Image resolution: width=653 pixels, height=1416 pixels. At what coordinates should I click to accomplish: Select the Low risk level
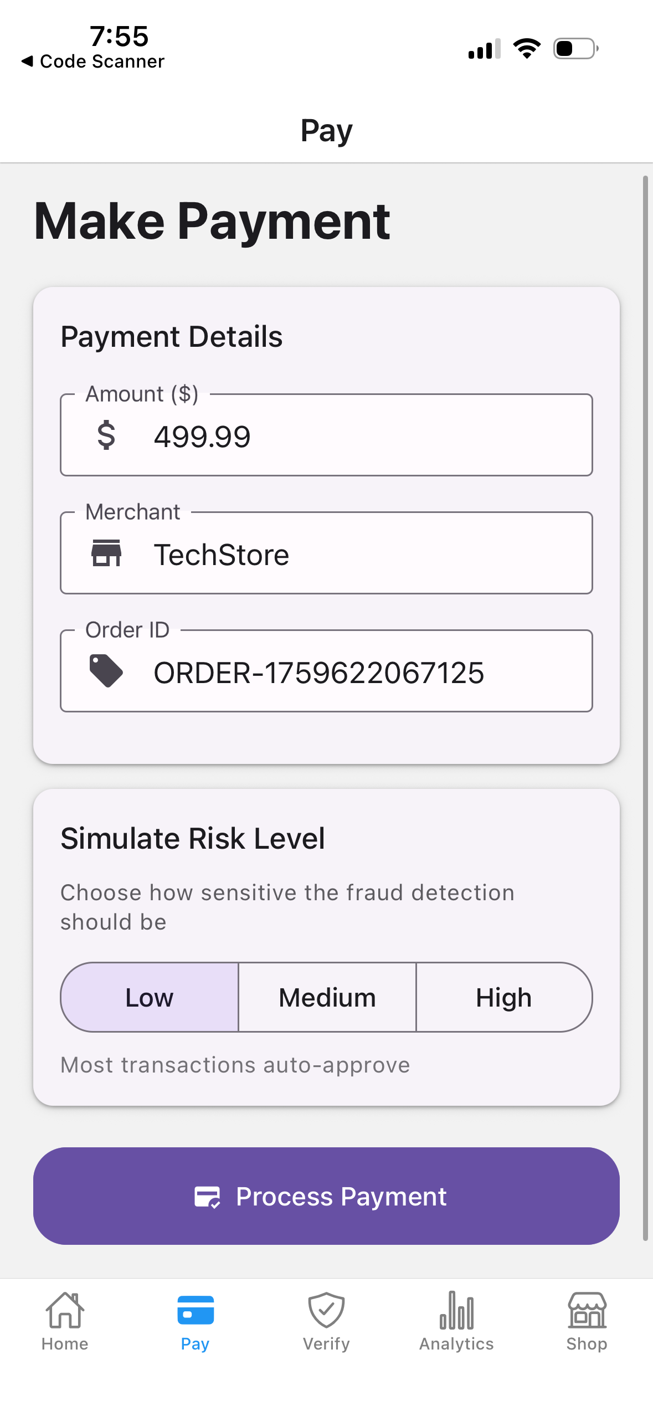[x=150, y=997]
